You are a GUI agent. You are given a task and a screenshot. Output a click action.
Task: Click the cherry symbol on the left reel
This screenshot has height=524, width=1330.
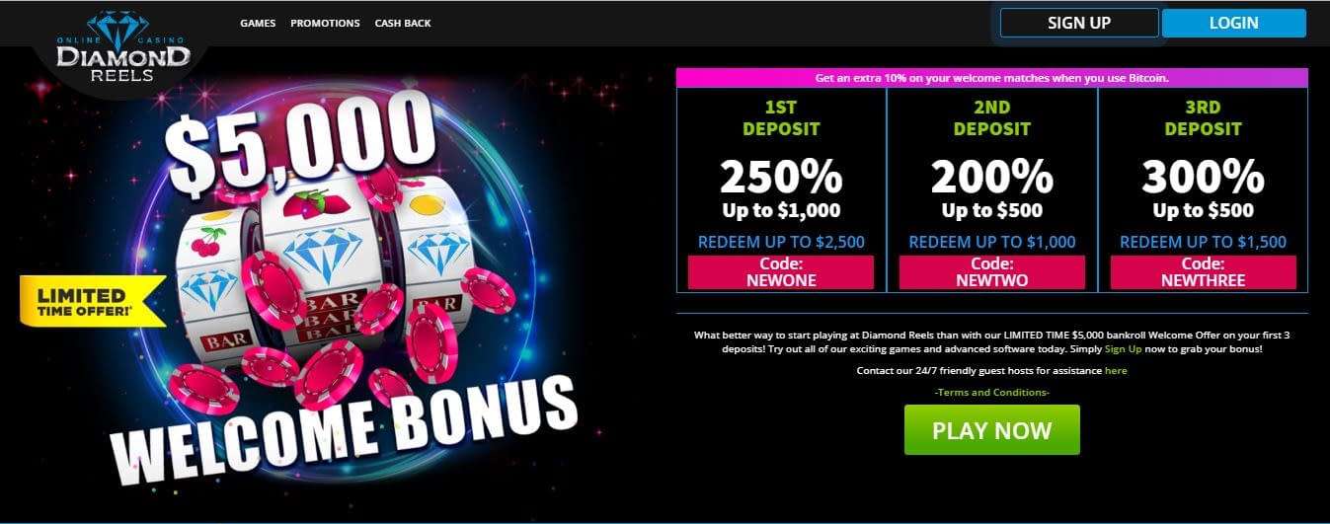tap(207, 242)
